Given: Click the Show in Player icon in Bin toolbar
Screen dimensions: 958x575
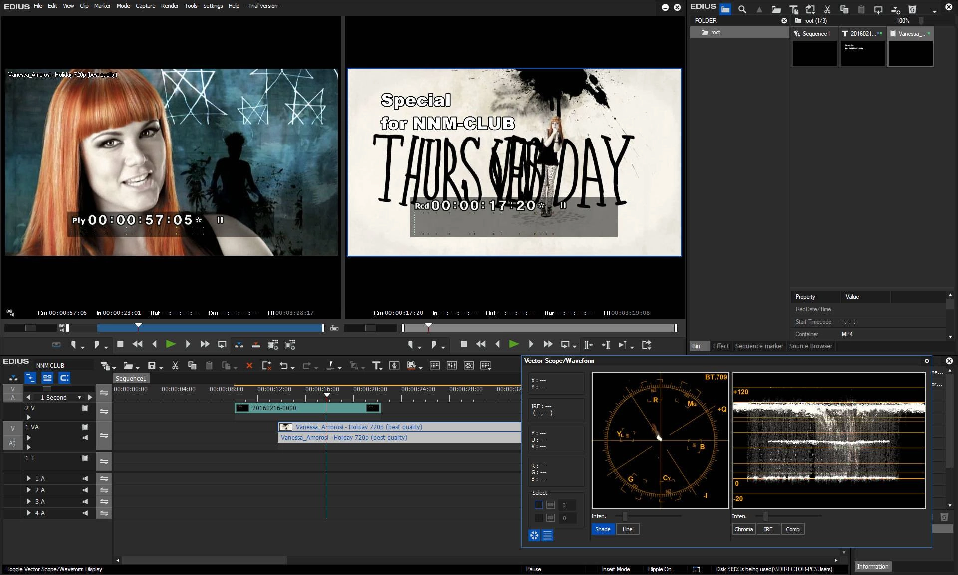Looking at the screenshot, I should pos(878,9).
